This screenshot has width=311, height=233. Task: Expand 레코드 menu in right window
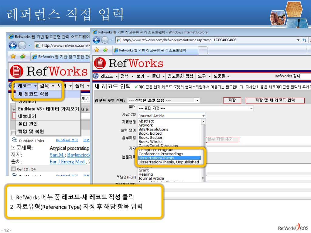tap(109, 76)
